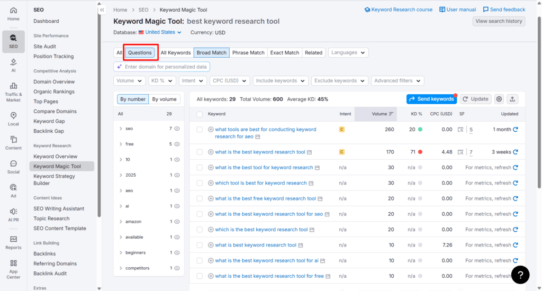Open the Intent filter dropdown
Screen dimensions: 542x291
[x=193, y=80]
